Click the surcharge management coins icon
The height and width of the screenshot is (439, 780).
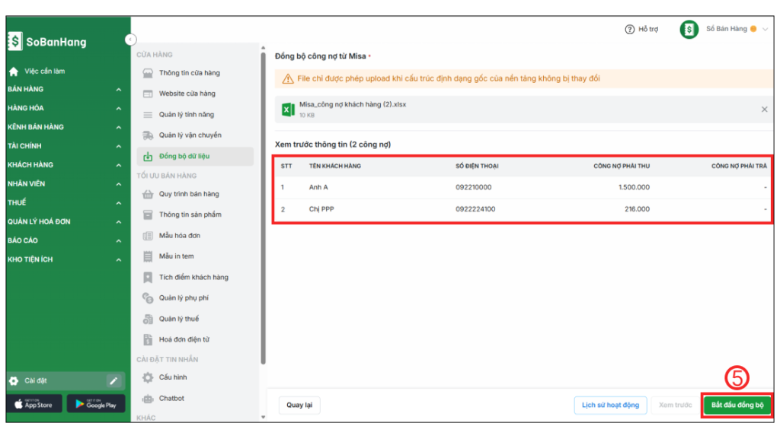pos(148,298)
